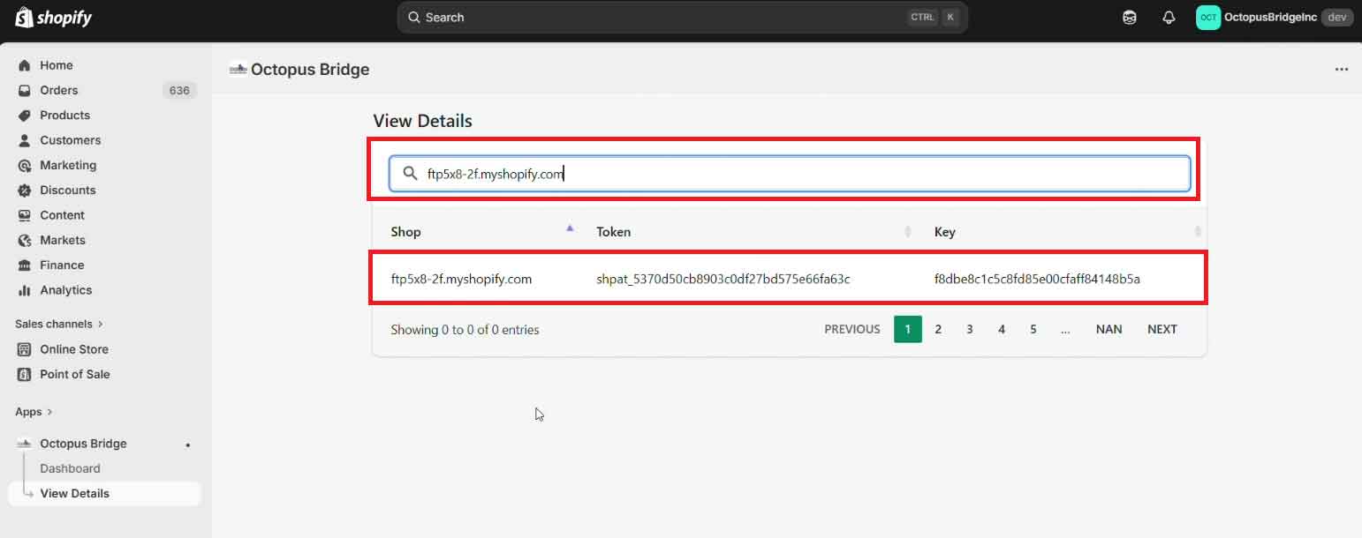
Task: Open the three-dot more actions menu
Action: click(x=1341, y=70)
